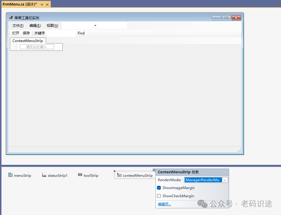Click the contextMenuStrip component label
This screenshot has width=281, height=215.
point(138,176)
